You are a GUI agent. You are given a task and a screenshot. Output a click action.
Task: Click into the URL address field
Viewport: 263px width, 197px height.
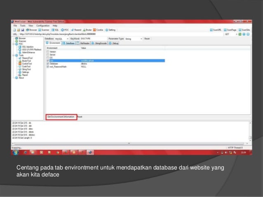[x=121, y=34]
